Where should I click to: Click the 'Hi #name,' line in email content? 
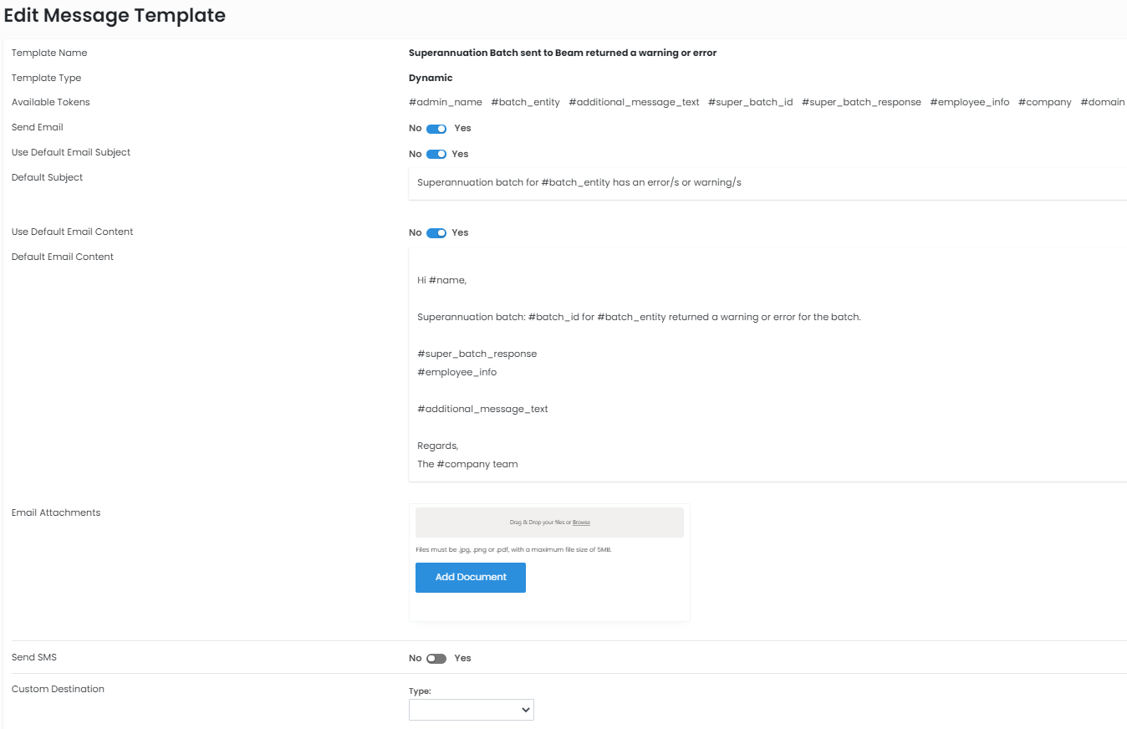point(441,281)
